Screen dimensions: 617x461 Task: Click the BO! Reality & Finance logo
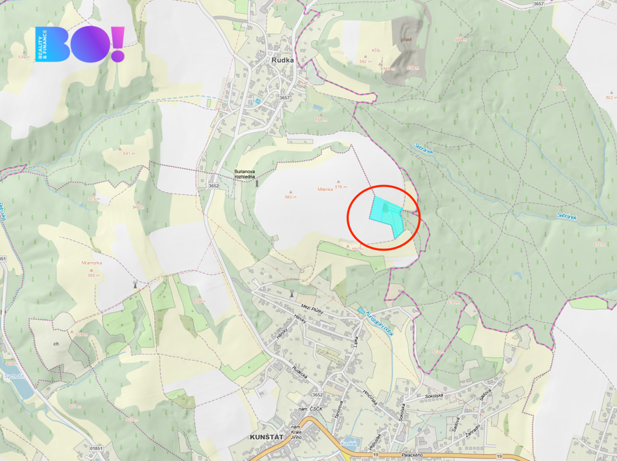pos(80,44)
